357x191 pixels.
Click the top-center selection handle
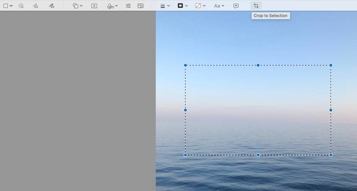point(258,66)
